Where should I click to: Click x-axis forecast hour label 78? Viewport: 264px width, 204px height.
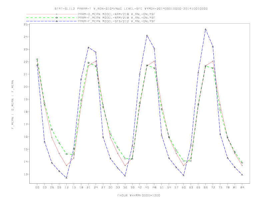pos(228,187)
